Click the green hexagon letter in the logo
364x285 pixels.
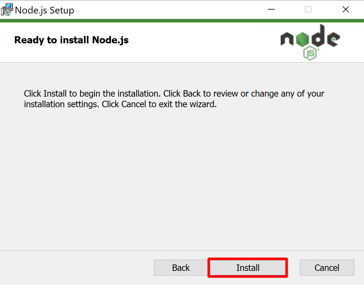coord(302,39)
